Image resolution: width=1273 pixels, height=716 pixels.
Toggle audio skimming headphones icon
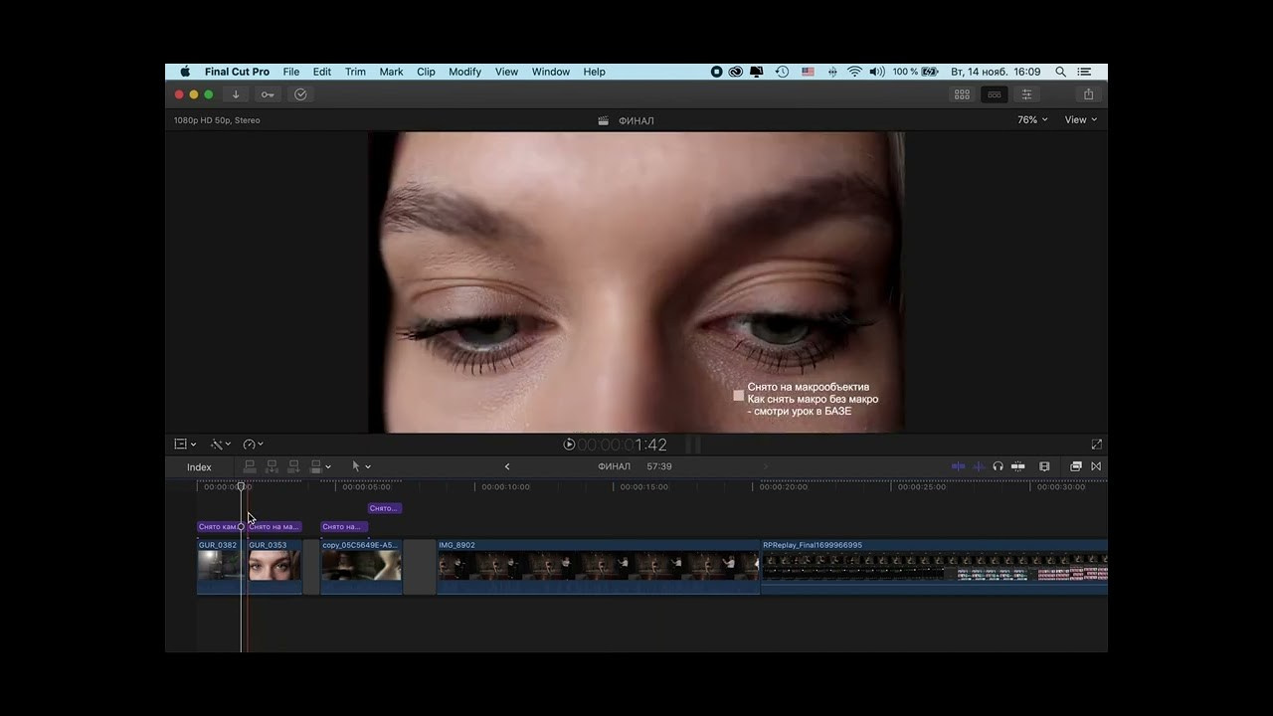pos(998,466)
